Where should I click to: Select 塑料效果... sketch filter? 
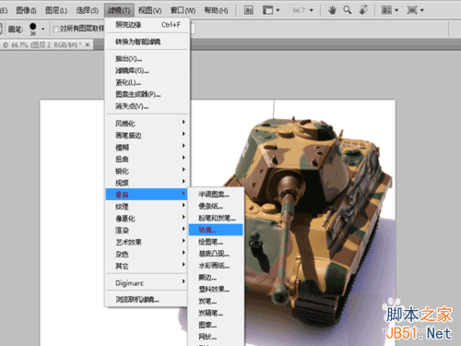tap(216, 289)
